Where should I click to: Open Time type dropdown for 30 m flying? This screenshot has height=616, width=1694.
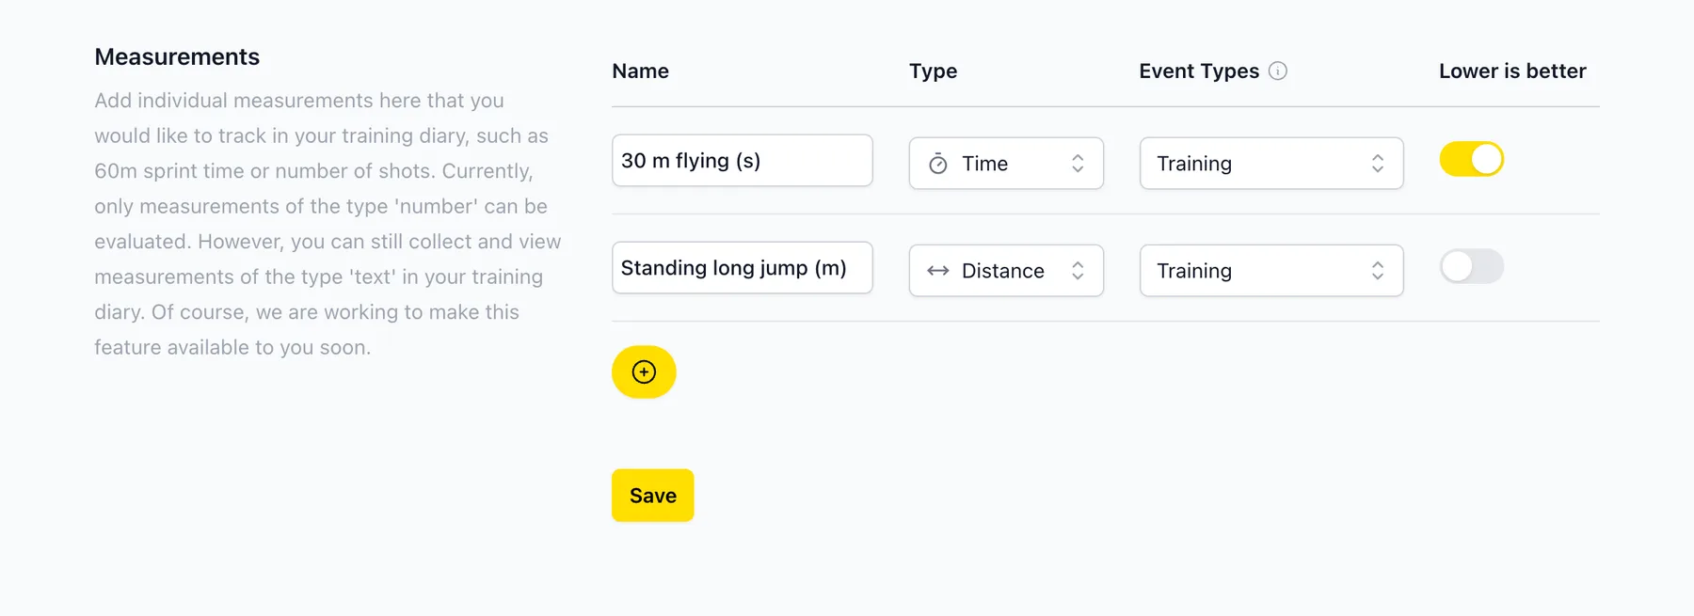coord(1006,164)
